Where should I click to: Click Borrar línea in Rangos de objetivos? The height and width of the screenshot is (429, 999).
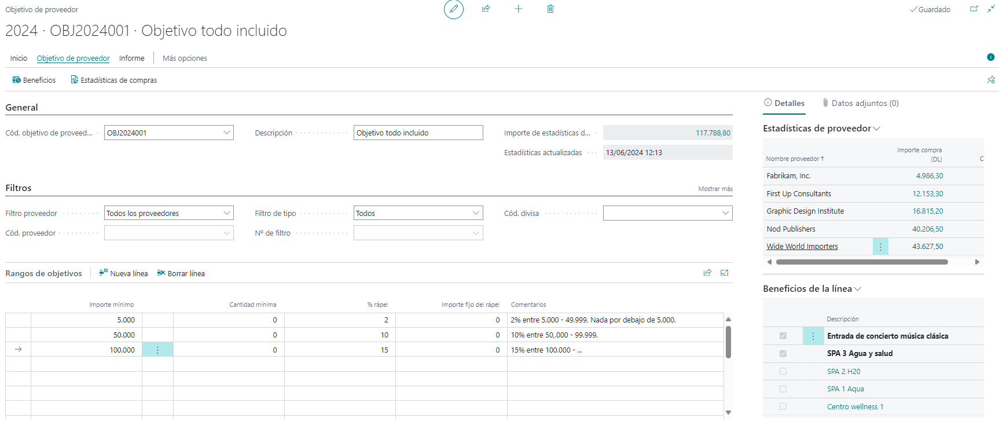[181, 273]
